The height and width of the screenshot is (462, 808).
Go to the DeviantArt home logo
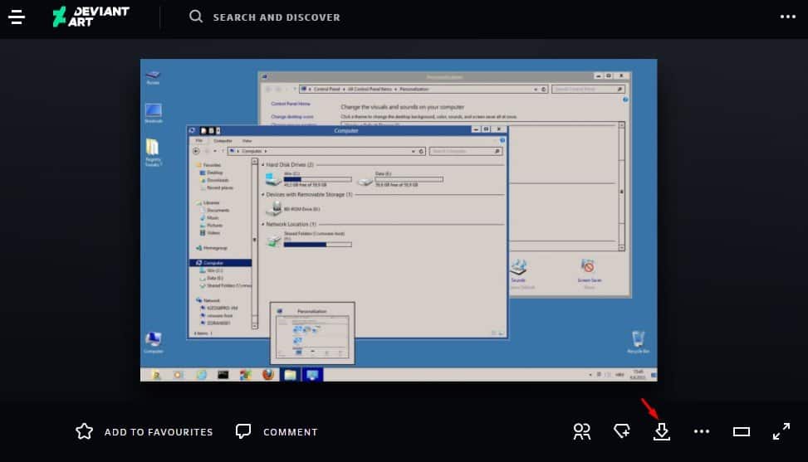click(x=91, y=17)
